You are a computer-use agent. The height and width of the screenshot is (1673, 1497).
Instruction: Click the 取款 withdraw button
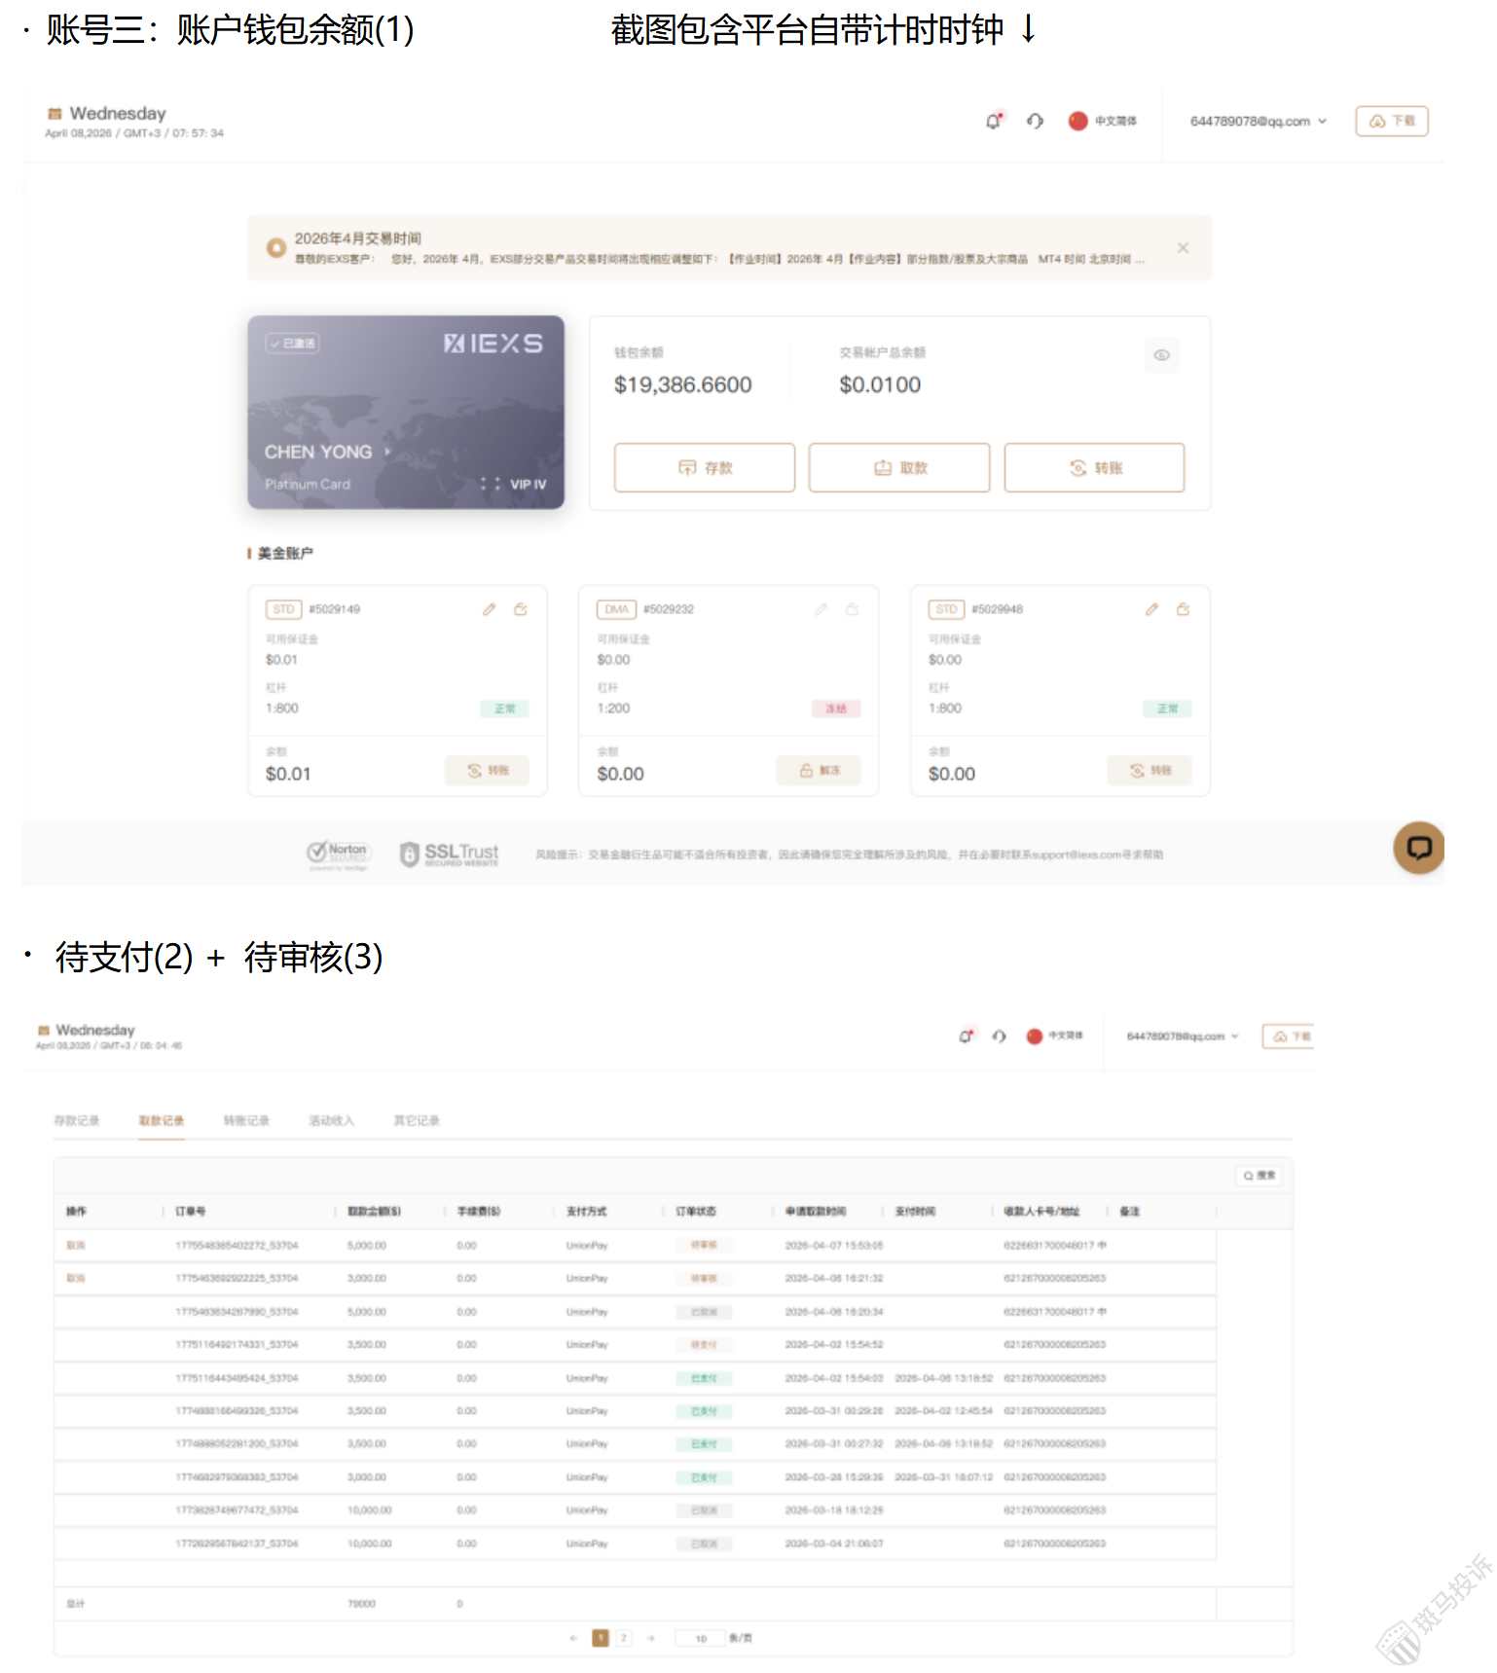899,468
